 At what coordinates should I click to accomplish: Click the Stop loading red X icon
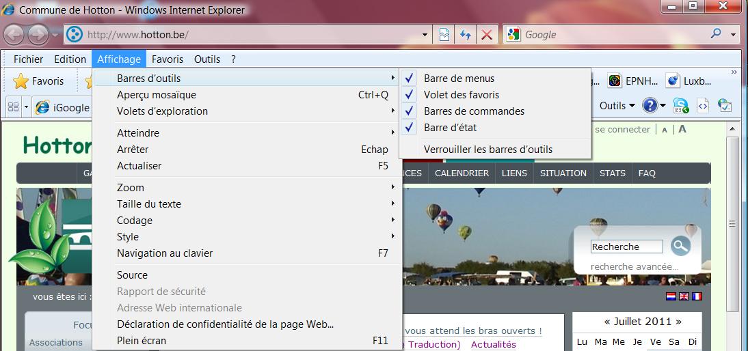coord(487,35)
